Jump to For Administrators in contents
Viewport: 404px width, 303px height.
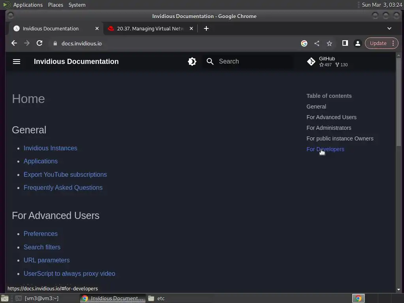coord(329,128)
